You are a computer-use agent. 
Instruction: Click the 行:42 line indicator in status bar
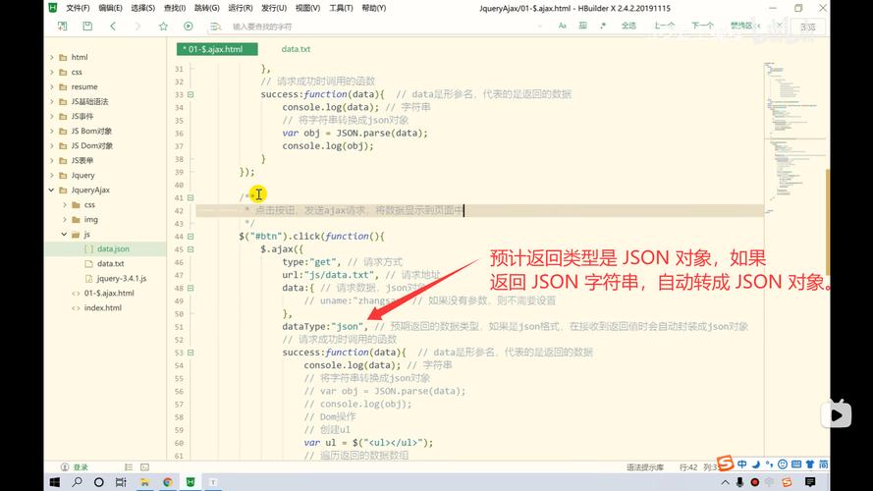tap(688, 467)
